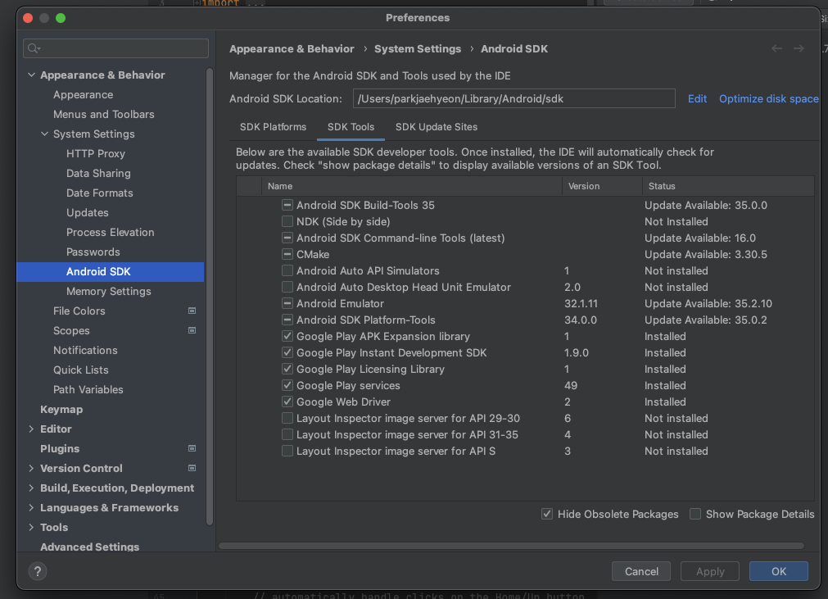Screen dimensions: 828x599
Task: Click the Edit link for SDK location
Action: click(x=697, y=99)
